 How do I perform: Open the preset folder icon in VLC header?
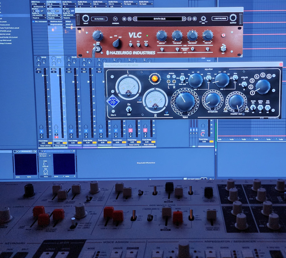tap(189, 19)
